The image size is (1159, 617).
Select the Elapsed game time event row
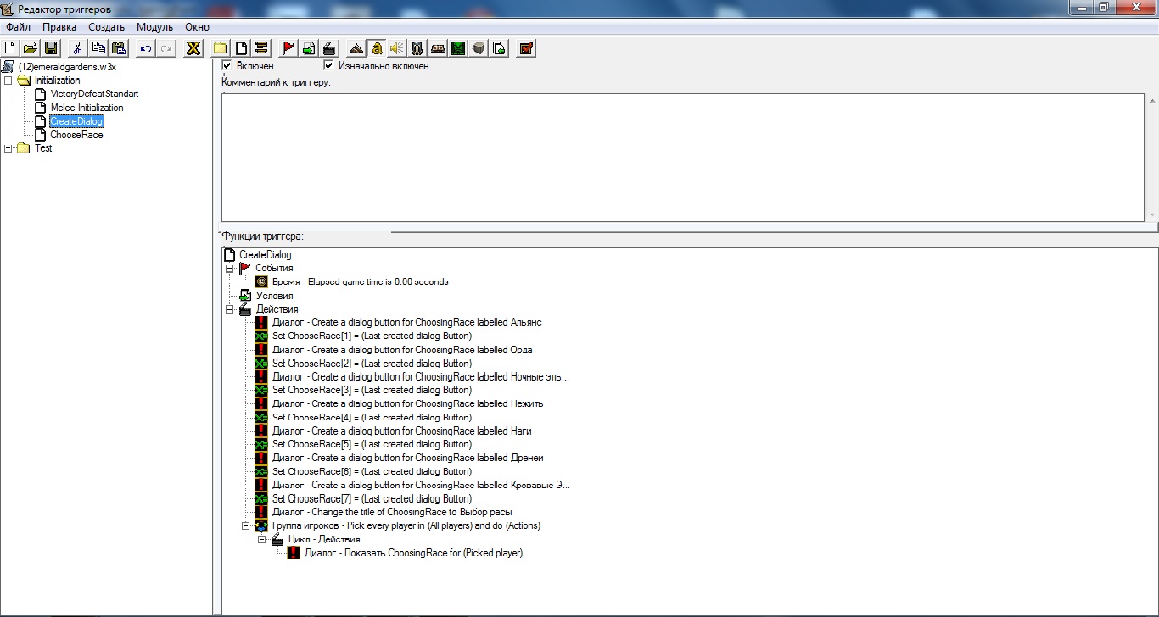(x=360, y=281)
